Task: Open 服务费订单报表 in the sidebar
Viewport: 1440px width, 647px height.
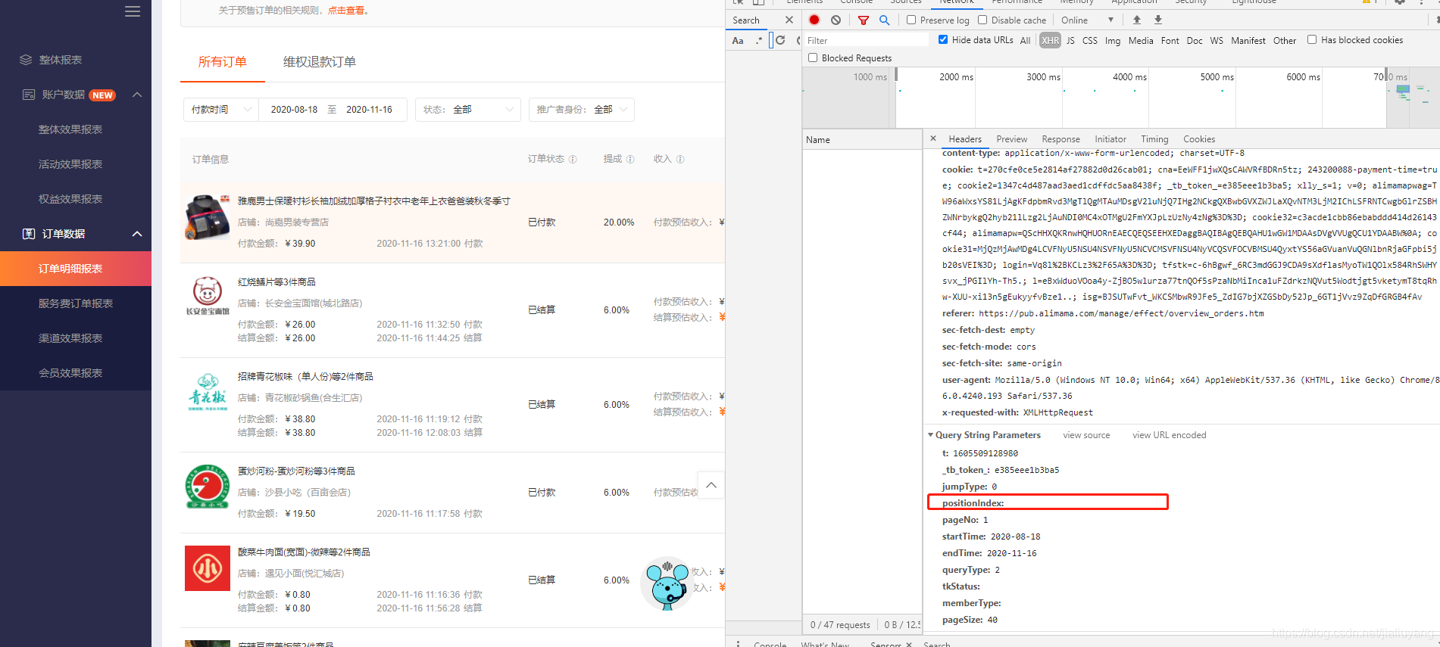Action: point(76,303)
